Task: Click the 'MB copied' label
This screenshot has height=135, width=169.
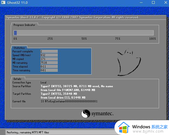Action: coord(18,59)
